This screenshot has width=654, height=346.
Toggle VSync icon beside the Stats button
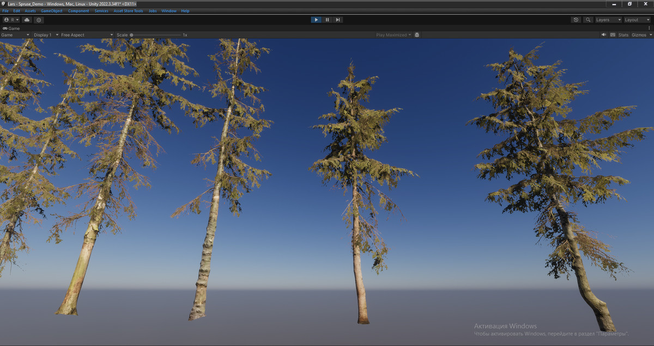(x=613, y=34)
